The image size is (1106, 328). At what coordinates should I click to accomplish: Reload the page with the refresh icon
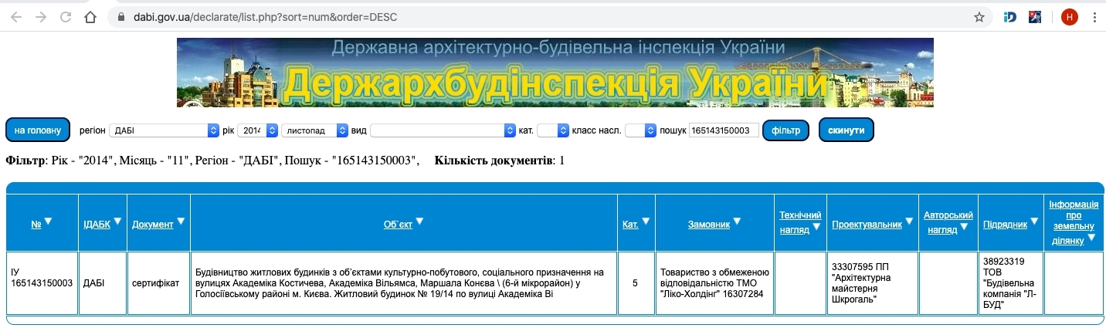tap(66, 16)
